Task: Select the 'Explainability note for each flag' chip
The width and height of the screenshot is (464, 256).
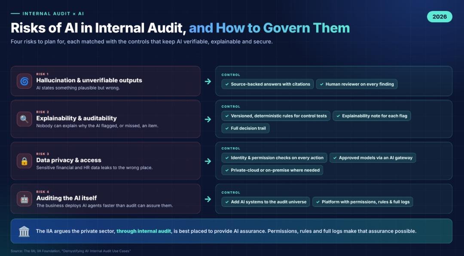Action: [372, 116]
